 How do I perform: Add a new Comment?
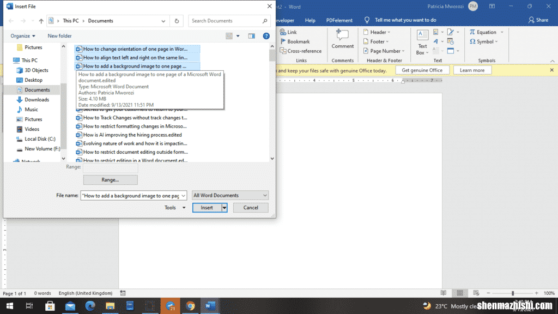(342, 39)
